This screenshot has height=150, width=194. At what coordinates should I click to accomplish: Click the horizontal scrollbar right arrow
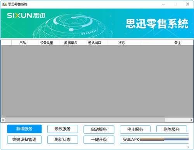tap(191, 120)
